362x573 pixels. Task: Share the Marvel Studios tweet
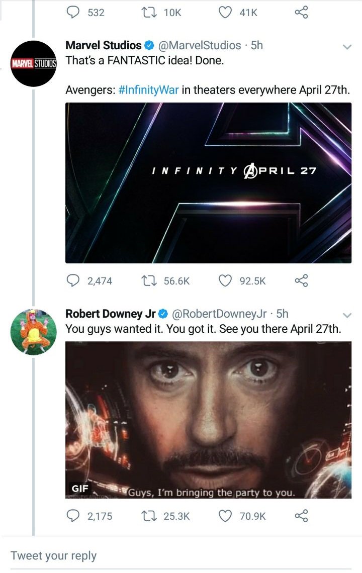tap(301, 280)
